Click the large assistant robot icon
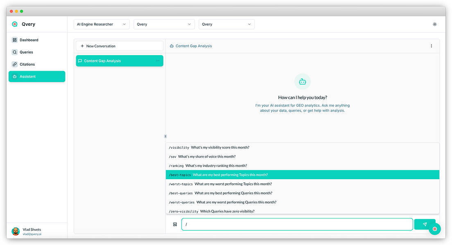Screen dimensions: 452x245 coord(303,82)
